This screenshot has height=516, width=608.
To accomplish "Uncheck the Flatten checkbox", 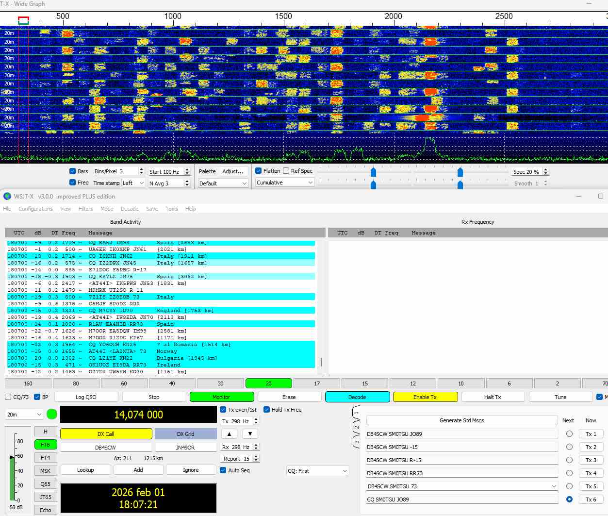I will 259,171.
